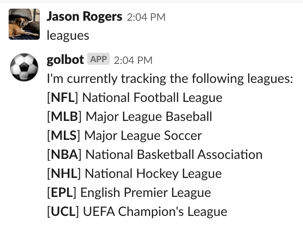Select the bold NBA abbreviation
The width and height of the screenshot is (303, 228).
pyautogui.click(x=64, y=155)
